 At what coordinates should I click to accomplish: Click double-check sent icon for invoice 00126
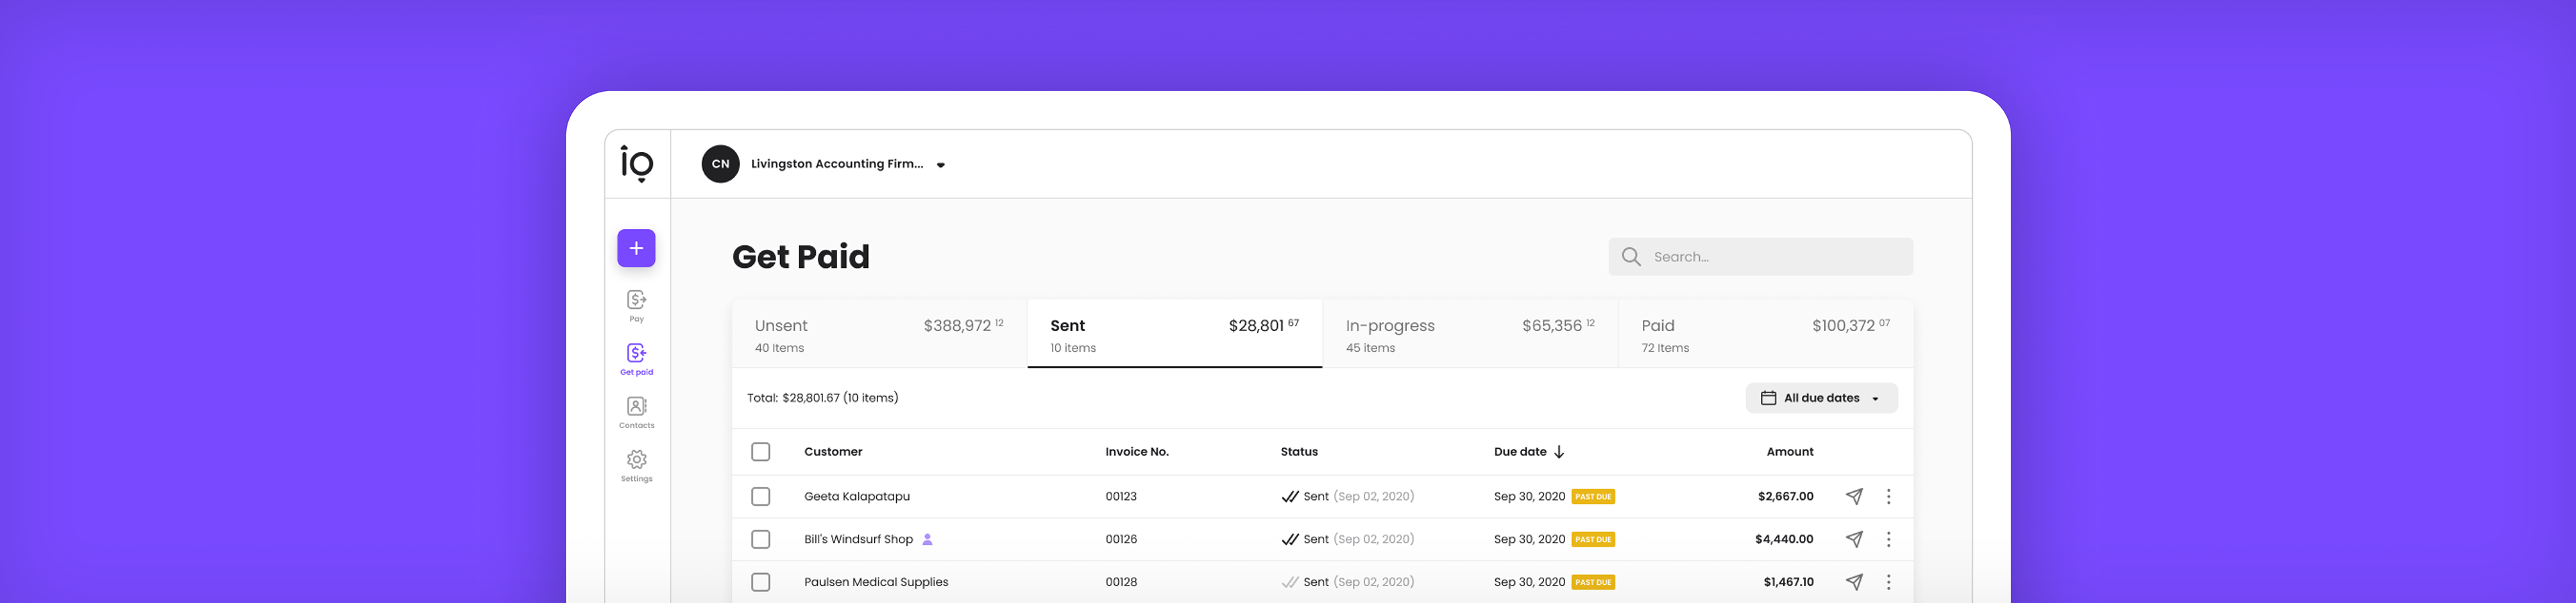1290,539
